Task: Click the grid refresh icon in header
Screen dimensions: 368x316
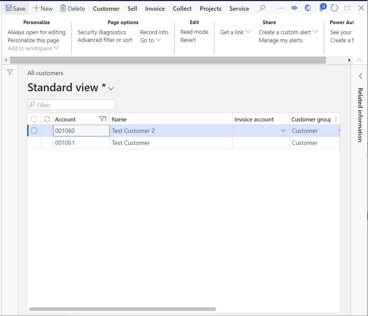Action: point(47,119)
